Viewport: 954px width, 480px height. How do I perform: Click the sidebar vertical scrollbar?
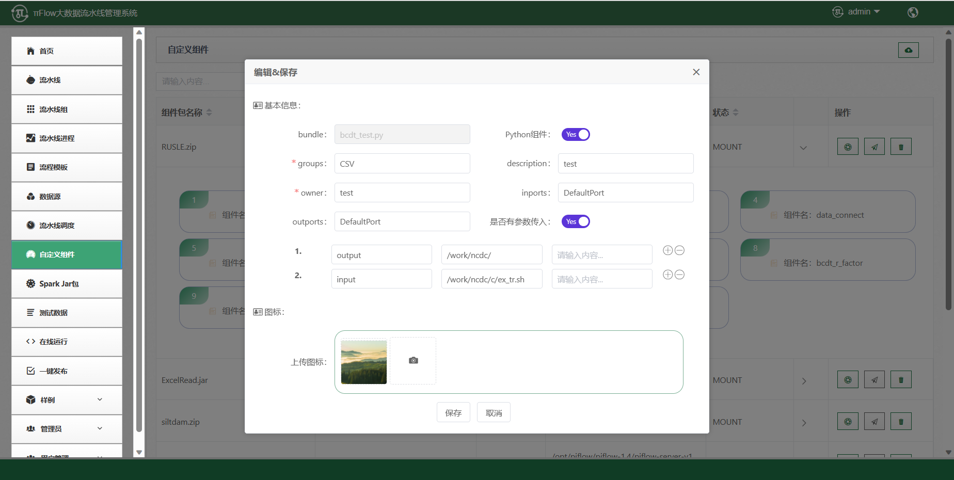[x=139, y=235]
